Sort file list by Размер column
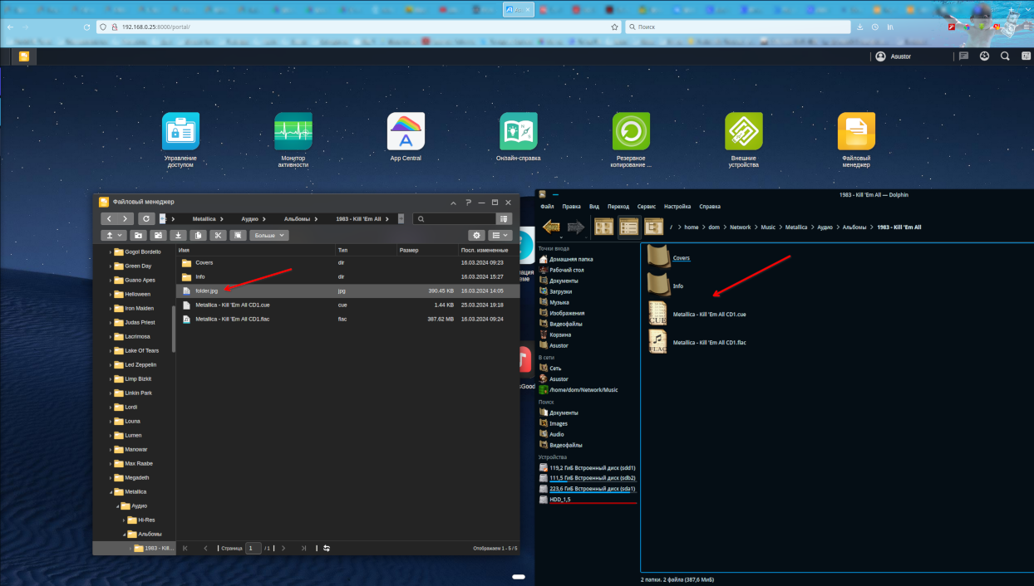 coord(426,249)
